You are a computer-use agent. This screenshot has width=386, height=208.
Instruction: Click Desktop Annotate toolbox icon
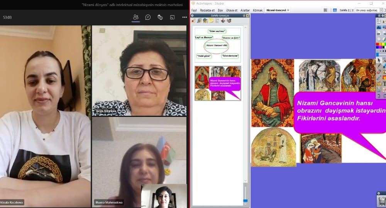[379, 27]
